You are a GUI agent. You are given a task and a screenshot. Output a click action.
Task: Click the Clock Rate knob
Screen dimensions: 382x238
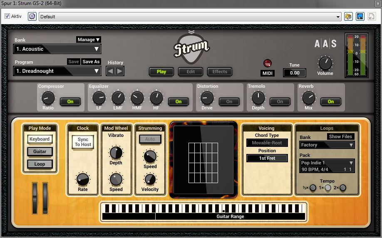tap(83, 179)
